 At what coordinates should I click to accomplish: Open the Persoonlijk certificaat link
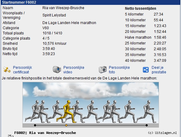(x=22, y=70)
